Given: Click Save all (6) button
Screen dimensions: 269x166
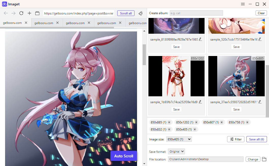Looking at the screenshot, I should 257,139.
